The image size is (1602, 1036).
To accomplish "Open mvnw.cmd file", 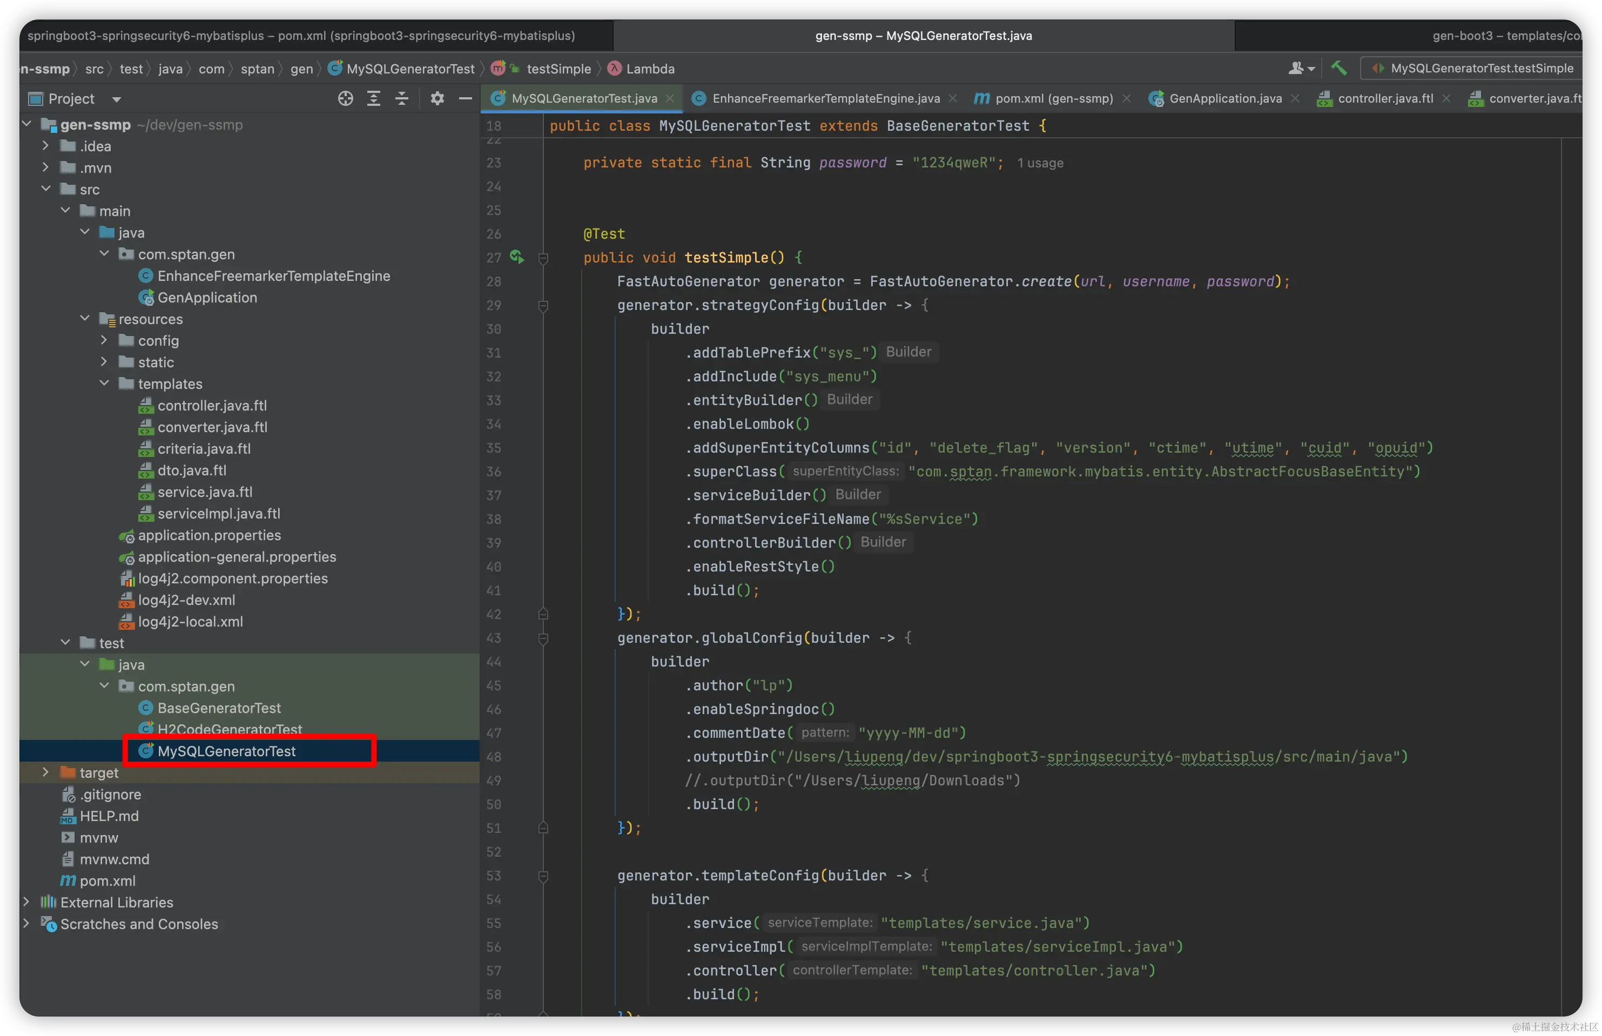I will pos(113,858).
